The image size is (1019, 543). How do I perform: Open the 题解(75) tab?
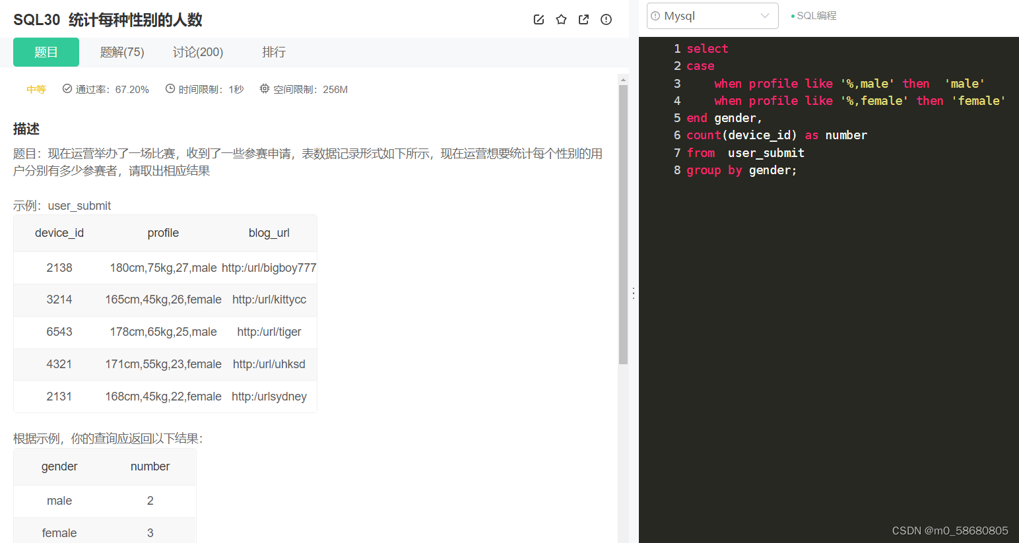[x=122, y=52]
